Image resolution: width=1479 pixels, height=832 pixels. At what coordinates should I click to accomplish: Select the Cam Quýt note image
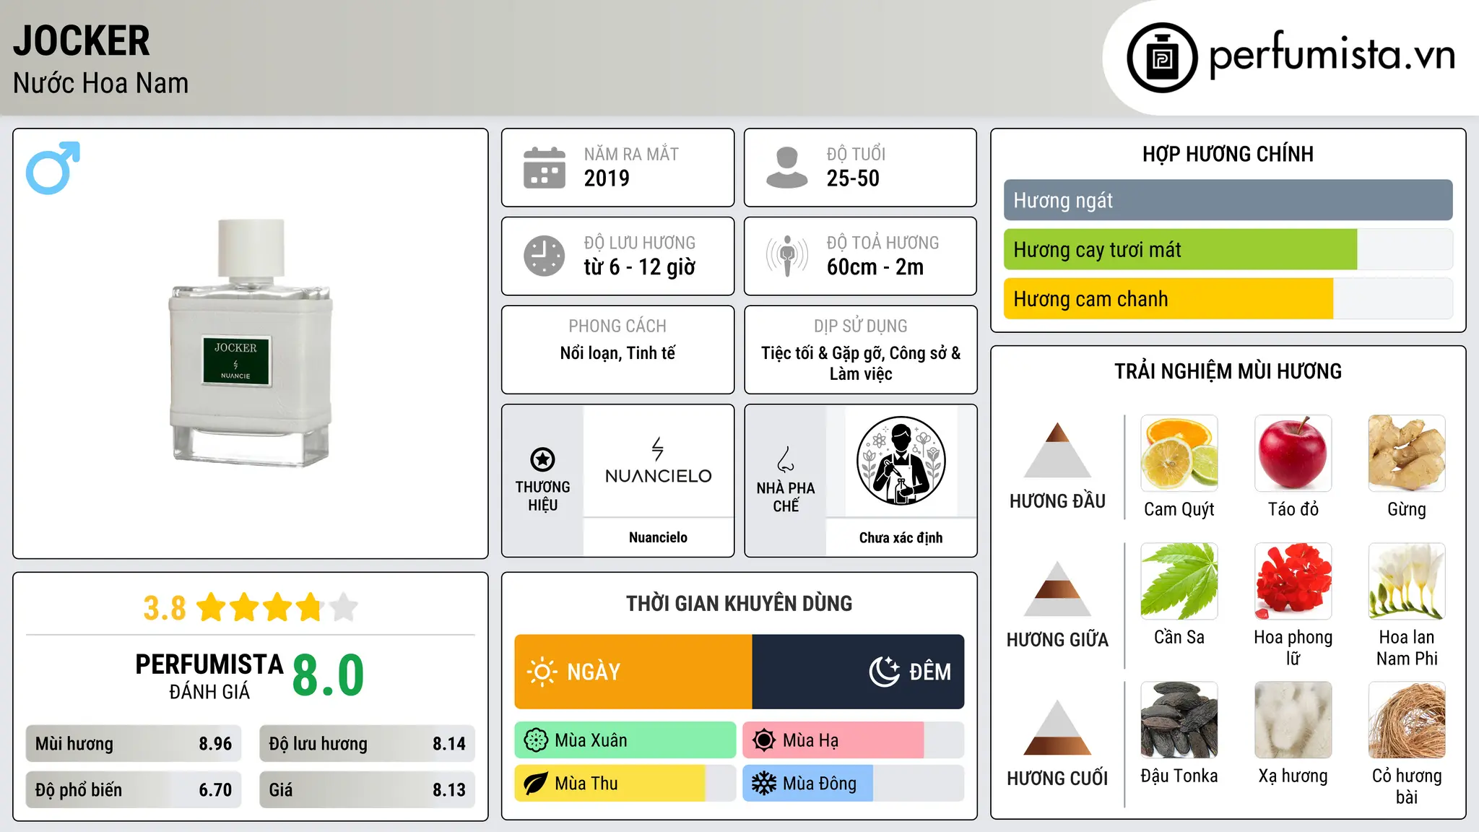1179,454
